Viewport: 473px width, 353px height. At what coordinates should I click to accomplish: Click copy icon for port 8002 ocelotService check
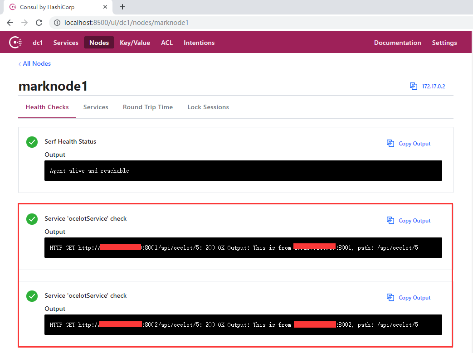(x=390, y=298)
